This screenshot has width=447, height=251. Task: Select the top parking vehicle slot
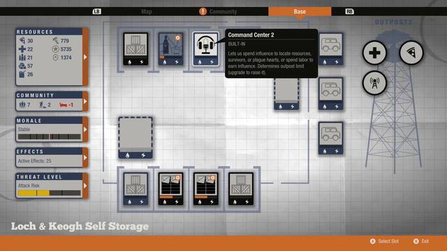330,49
